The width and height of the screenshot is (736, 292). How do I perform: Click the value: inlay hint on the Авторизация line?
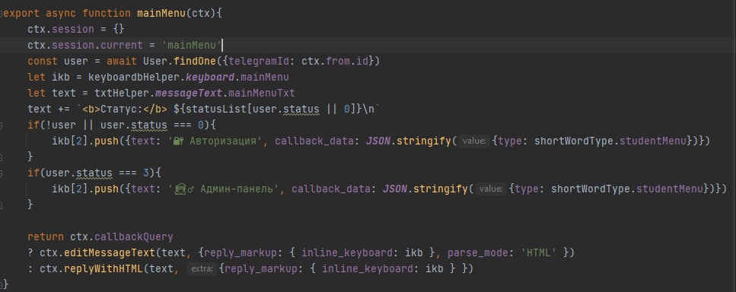tap(474, 141)
